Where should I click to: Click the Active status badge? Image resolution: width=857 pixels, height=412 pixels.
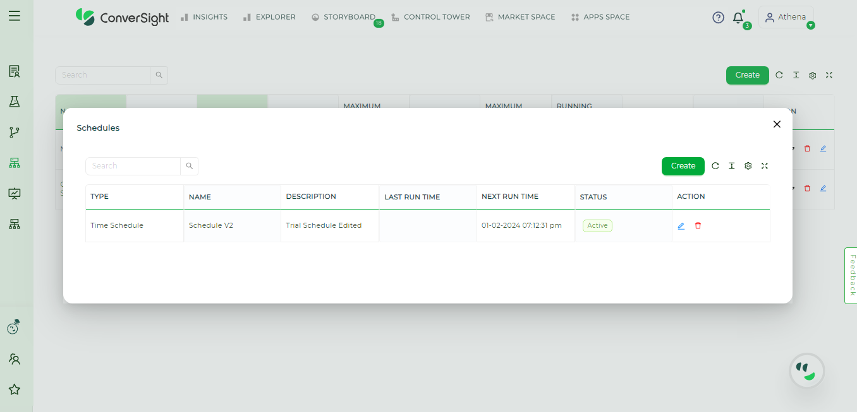pos(597,226)
